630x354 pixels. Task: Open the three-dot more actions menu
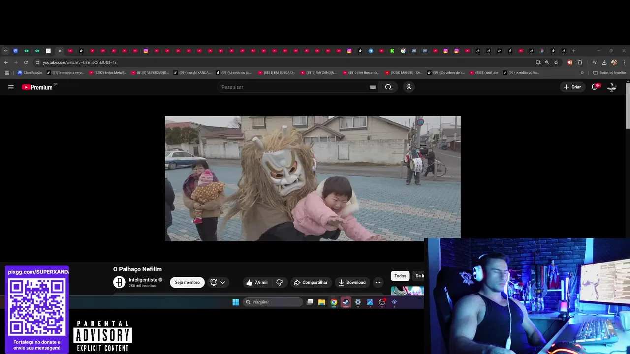(x=378, y=282)
